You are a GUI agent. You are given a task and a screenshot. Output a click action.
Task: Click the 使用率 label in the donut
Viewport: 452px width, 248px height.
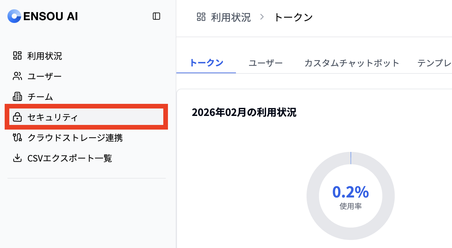(351, 206)
